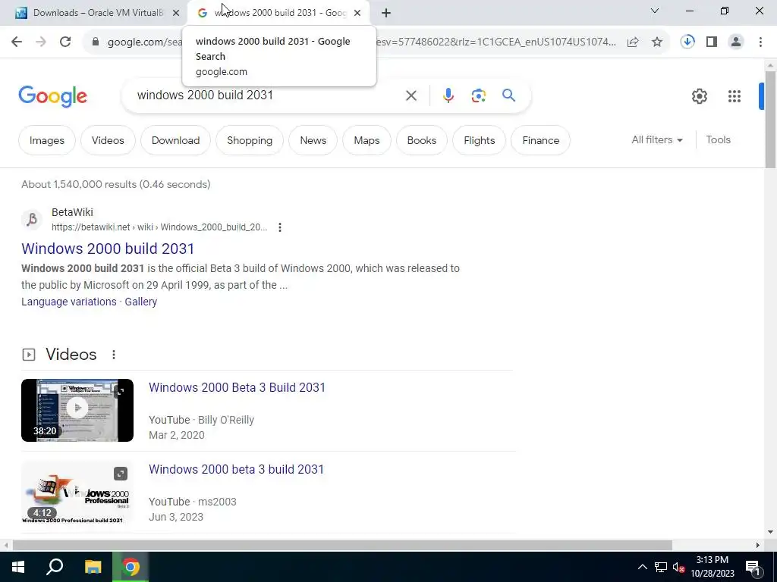Filter results by Flights

pos(479,140)
